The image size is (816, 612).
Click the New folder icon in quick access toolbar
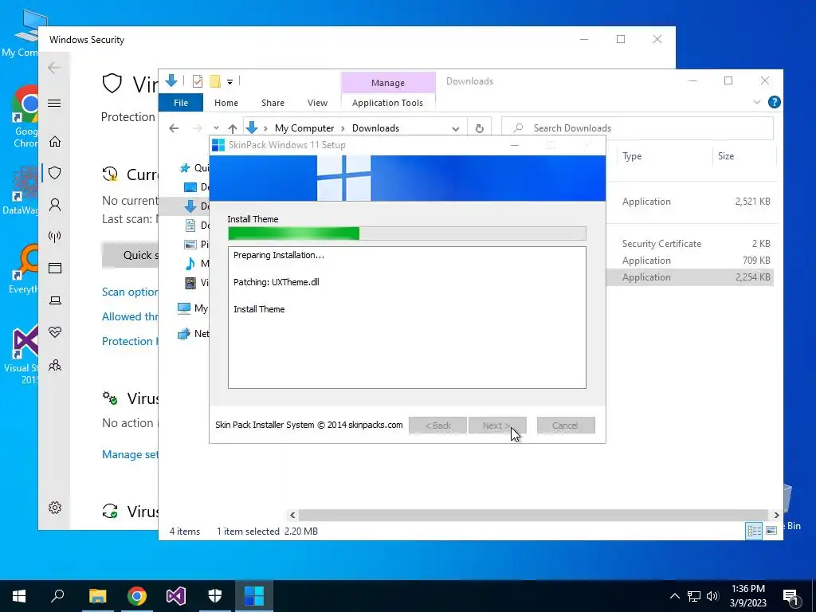click(x=215, y=81)
